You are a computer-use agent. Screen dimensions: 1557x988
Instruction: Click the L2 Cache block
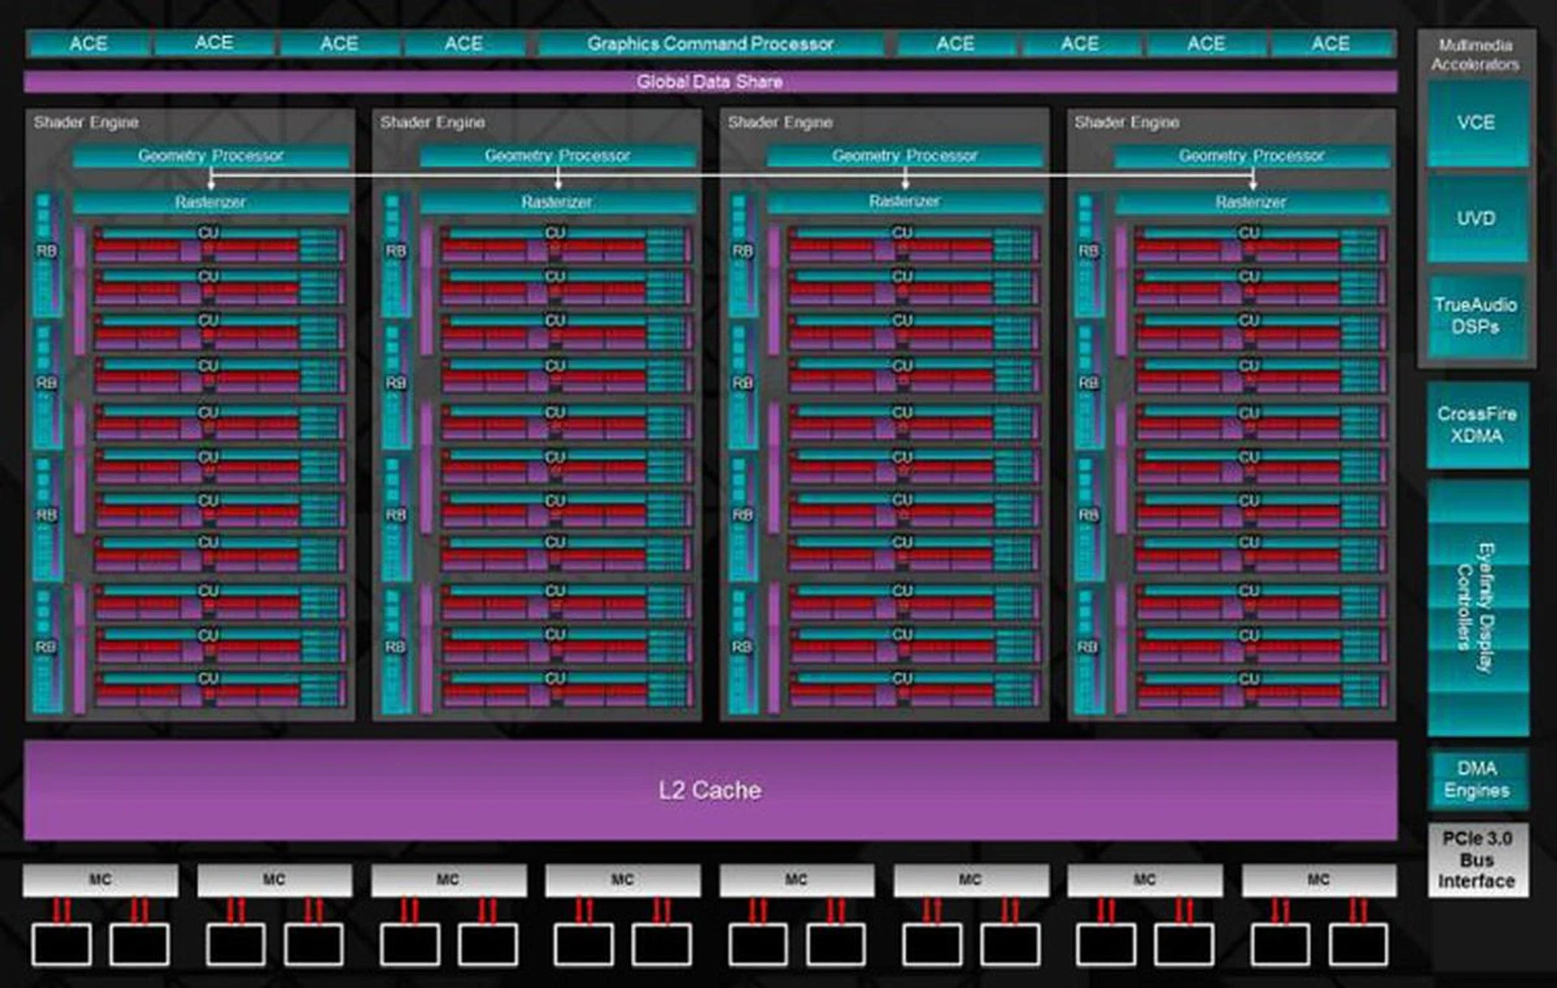point(710,789)
